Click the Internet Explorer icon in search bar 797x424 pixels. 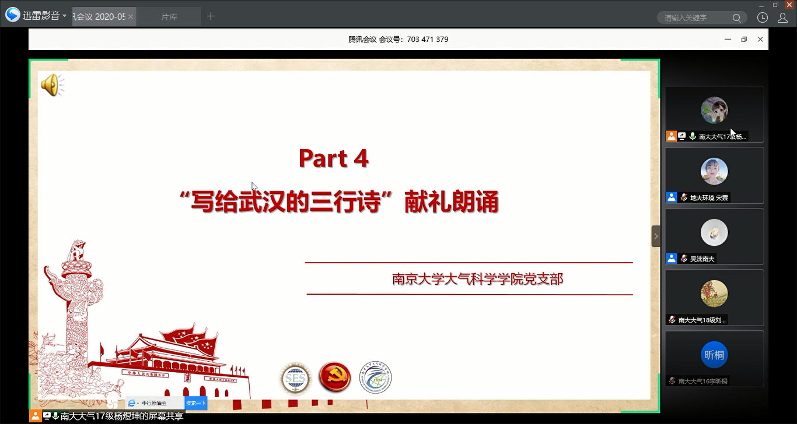(x=132, y=403)
